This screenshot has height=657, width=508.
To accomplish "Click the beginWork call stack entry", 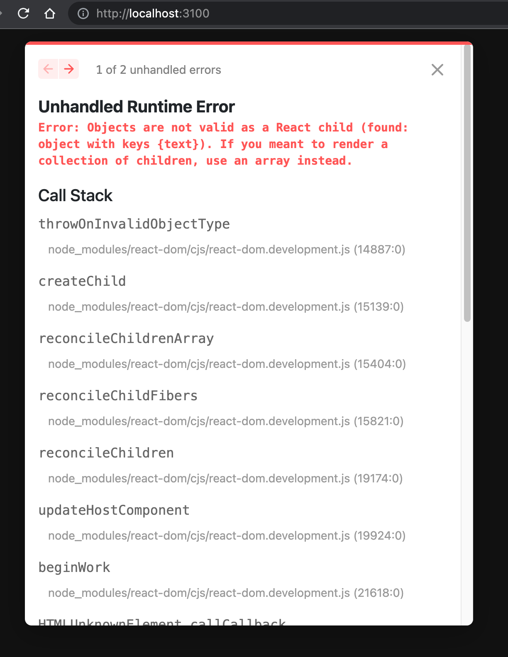I will coord(74,567).
